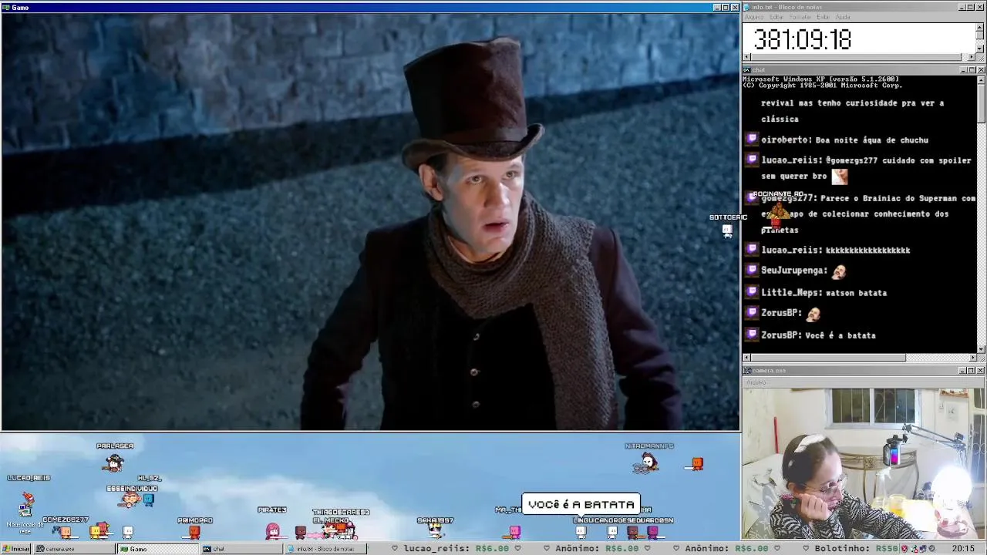
Task: Click the chat horizontal scrollbar right arrow
Action: [972, 358]
